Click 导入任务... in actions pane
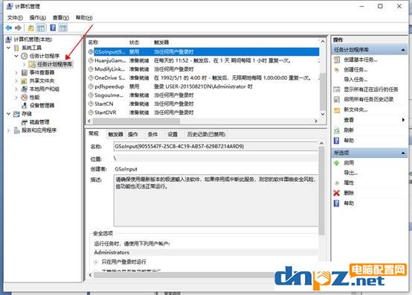Viewport: 412px width, 295px height. point(355,80)
